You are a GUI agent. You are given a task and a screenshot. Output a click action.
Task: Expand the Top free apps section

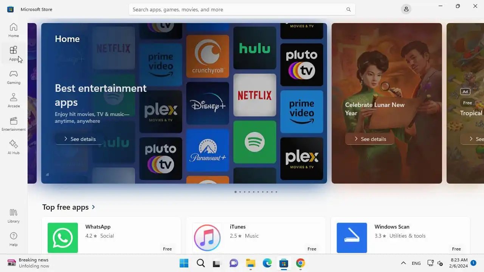[69, 207]
